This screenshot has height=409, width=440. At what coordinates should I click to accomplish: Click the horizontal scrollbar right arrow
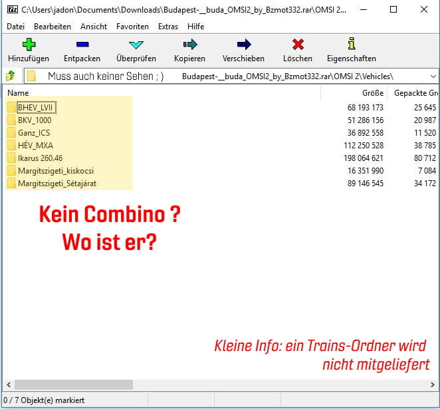click(433, 385)
